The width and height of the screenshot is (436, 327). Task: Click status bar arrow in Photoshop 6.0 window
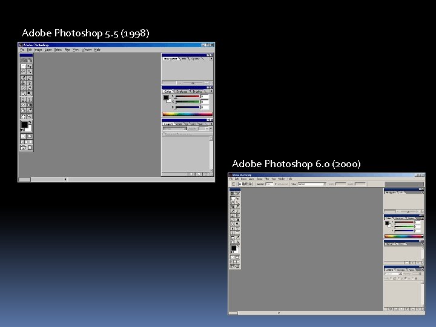click(x=279, y=313)
